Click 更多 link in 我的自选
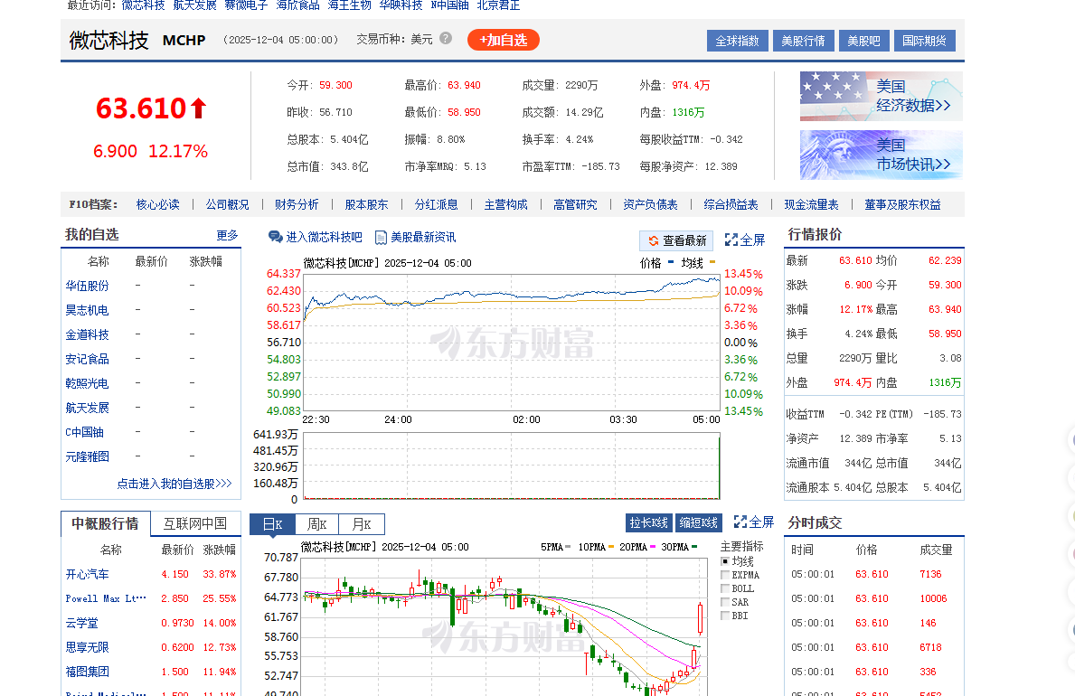Viewport: 1075px width, 696px height. (227, 235)
